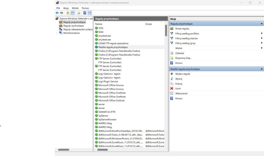Toggle the Show/Hide Action Pane toolbar button
The width and height of the screenshot is (264, 156).
89,13
